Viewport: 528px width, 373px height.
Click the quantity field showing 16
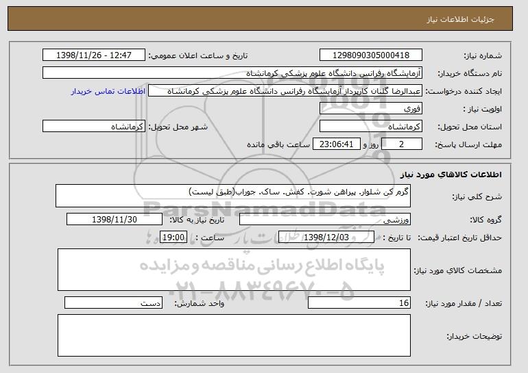point(359,303)
